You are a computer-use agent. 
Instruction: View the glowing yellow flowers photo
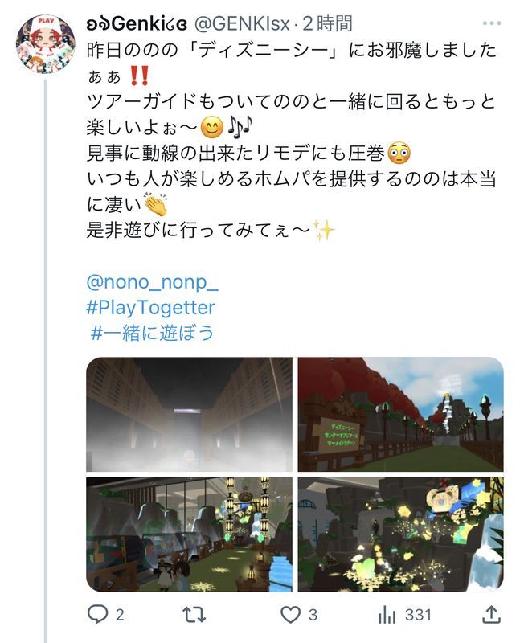point(401,534)
